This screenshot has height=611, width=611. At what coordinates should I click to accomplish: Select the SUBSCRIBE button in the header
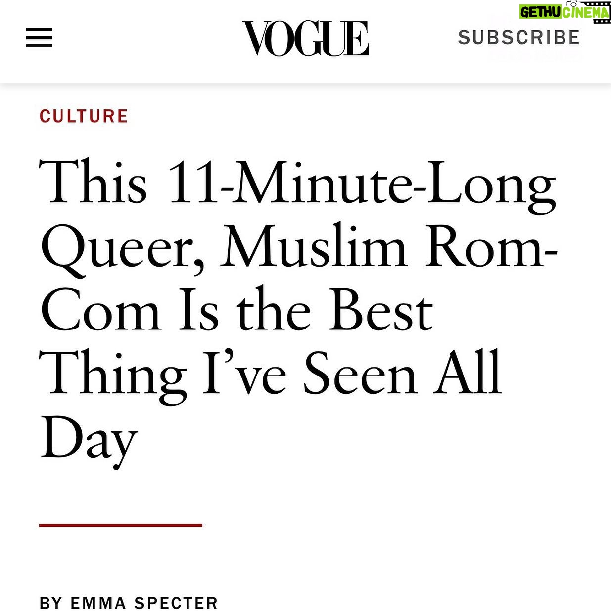coord(519,38)
